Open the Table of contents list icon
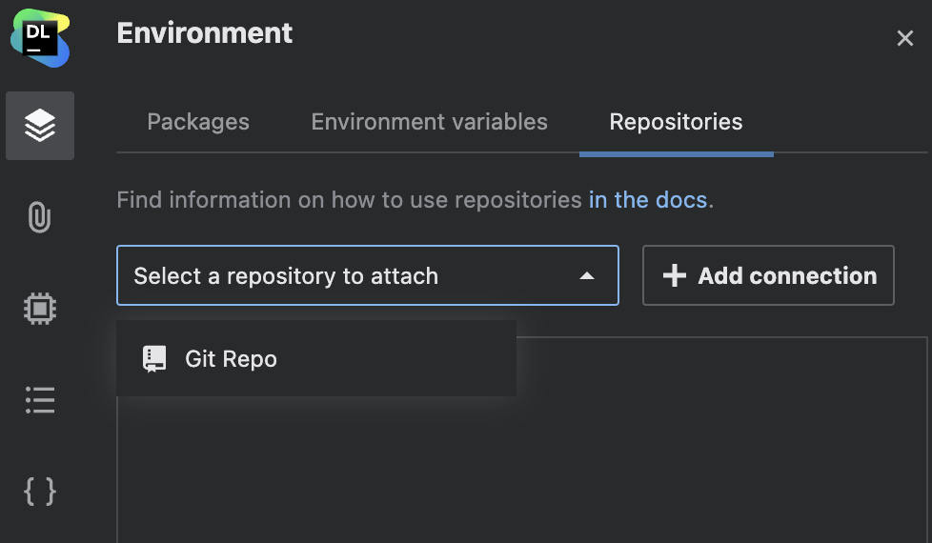This screenshot has height=543, width=932. pyautogui.click(x=40, y=400)
